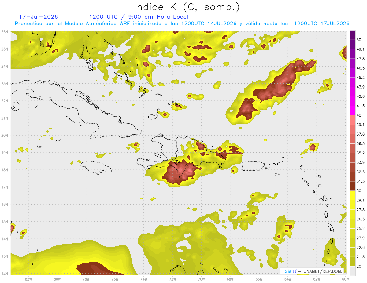
Task: Click the color scale value "43.9"
Action: (x=361, y=87)
